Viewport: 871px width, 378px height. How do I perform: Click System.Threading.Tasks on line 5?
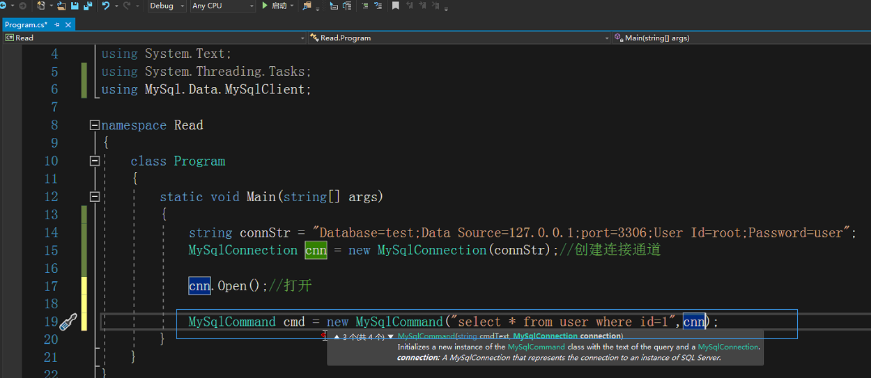click(x=224, y=72)
